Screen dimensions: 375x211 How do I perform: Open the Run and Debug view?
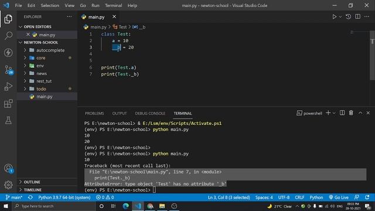tap(8, 87)
